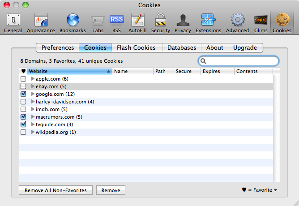Open the Advanced gear pane
This screenshot has width=299, height=206.
(x=237, y=23)
